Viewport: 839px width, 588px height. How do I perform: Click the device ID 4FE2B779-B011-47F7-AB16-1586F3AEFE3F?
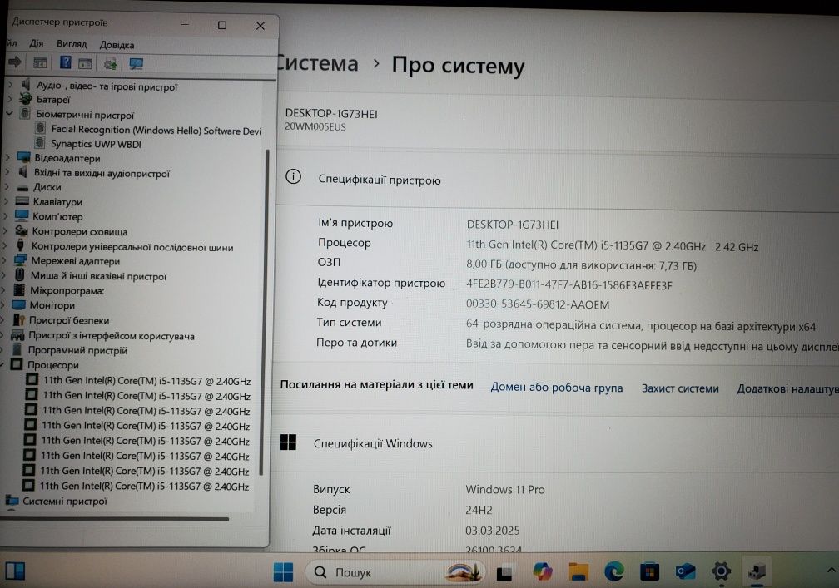pos(569,285)
